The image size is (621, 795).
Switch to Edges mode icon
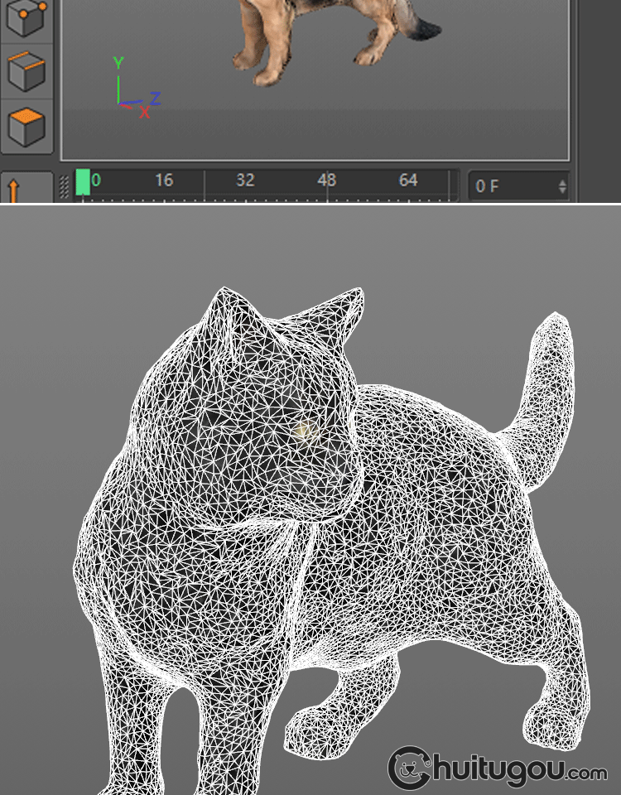pyautogui.click(x=26, y=73)
